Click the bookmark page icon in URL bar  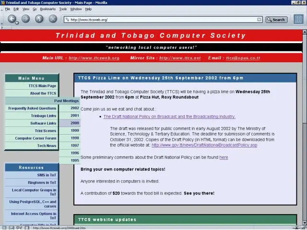coord(67,20)
